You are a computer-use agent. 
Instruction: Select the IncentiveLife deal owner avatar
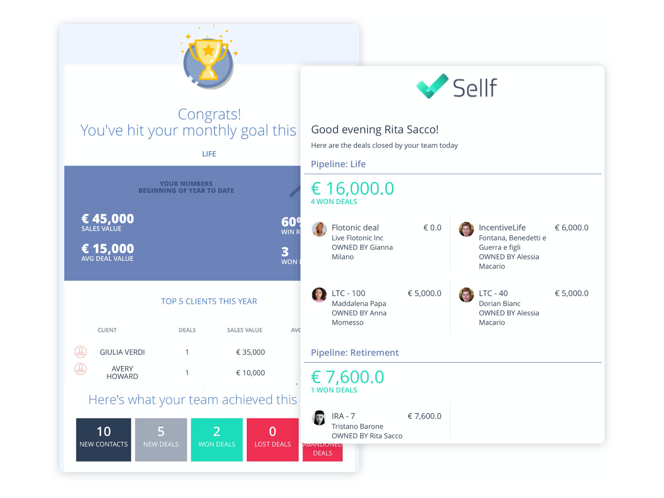(x=466, y=229)
